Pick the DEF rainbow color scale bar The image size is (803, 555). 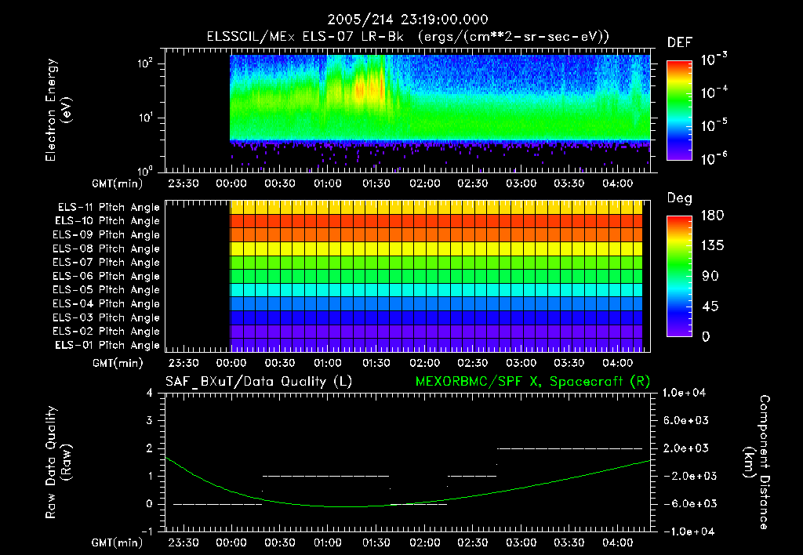(680, 111)
